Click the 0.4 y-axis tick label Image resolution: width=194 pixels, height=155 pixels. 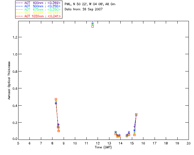point(15,106)
